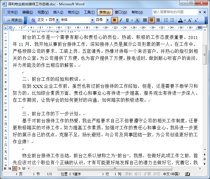Switch to Outline view icon
The width and height of the screenshot is (210, 179).
point(19,169)
